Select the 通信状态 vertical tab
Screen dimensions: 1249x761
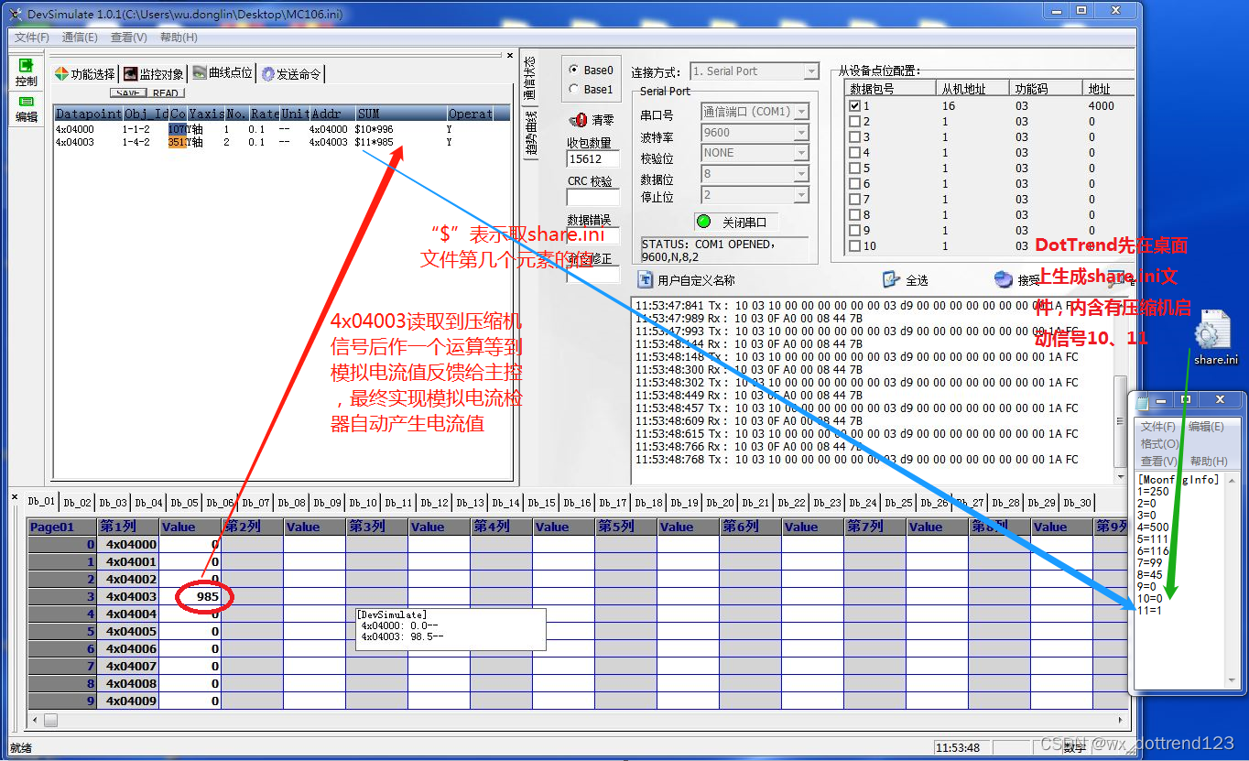(529, 79)
